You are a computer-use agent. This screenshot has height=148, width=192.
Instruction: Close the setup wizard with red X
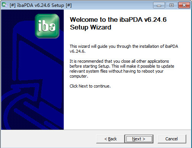(x=184, y=5)
